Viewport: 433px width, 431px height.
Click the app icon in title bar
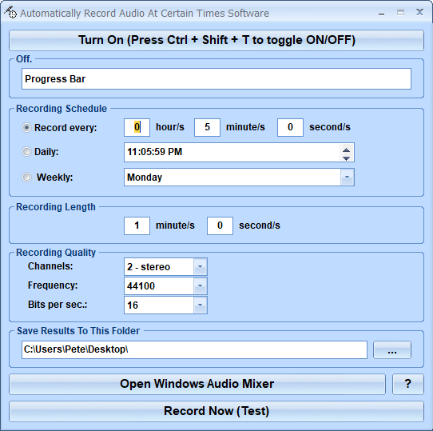10,12
